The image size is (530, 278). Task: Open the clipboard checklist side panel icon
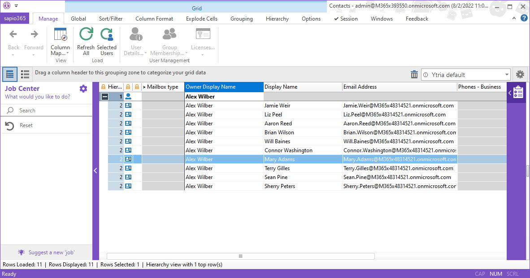click(x=518, y=93)
